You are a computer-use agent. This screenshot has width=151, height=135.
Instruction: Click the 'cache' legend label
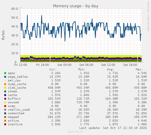[x=12, y=95]
